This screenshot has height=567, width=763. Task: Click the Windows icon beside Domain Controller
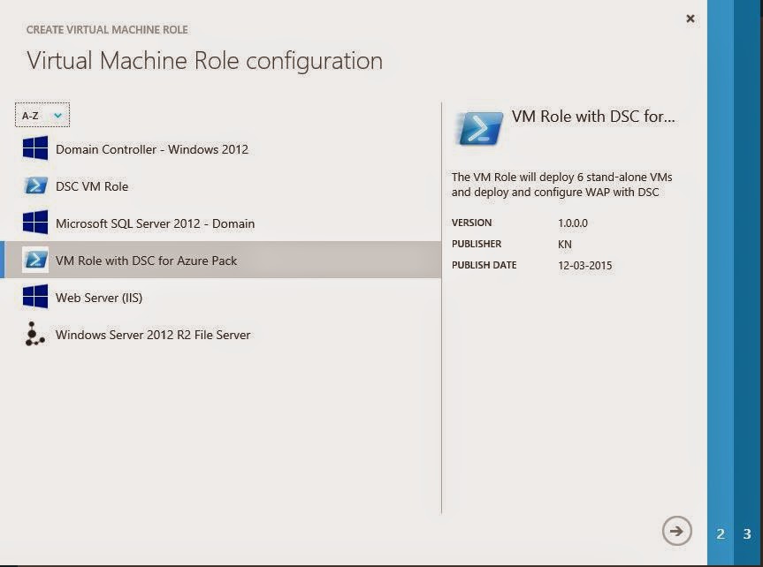pyautogui.click(x=35, y=148)
